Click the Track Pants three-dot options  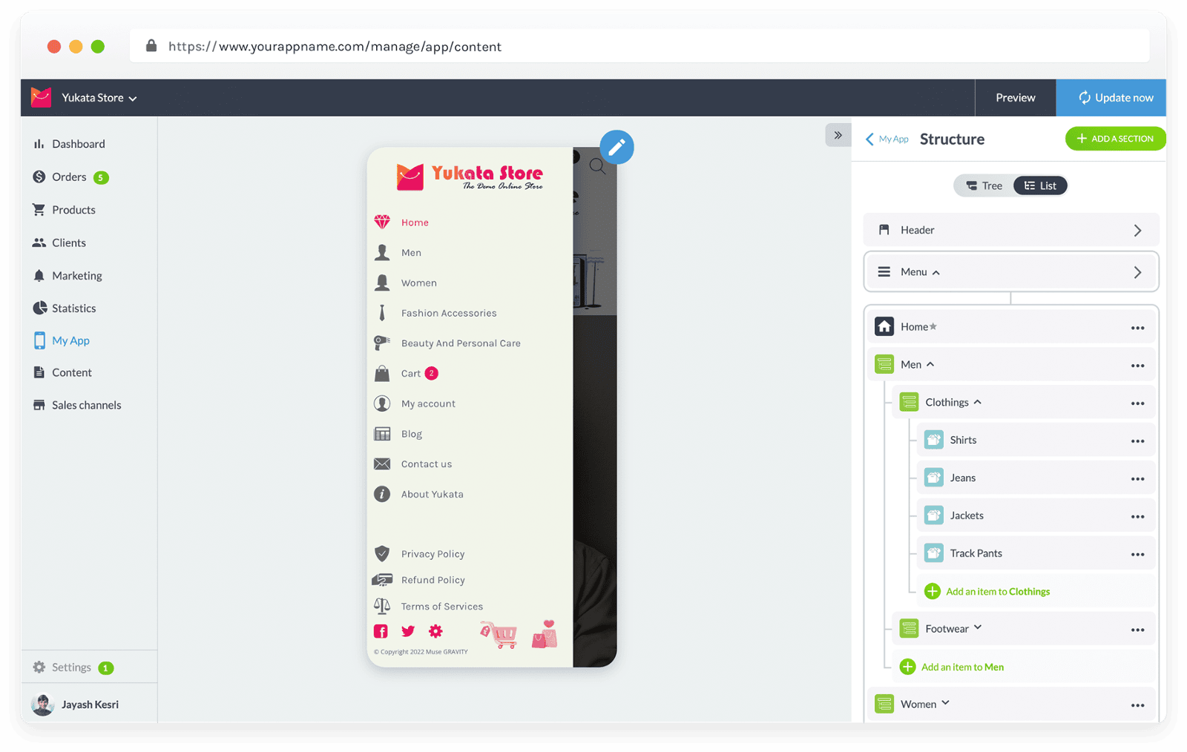point(1137,553)
